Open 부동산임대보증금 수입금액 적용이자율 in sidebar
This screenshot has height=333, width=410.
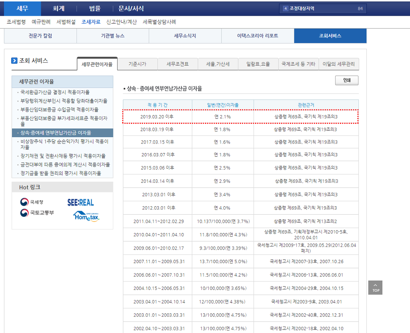click(x=59, y=110)
